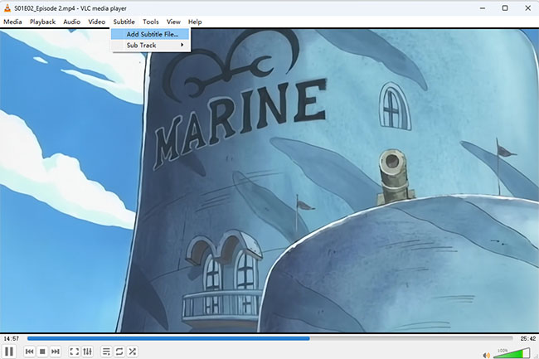Choose Add Subtitle File option

pos(150,34)
